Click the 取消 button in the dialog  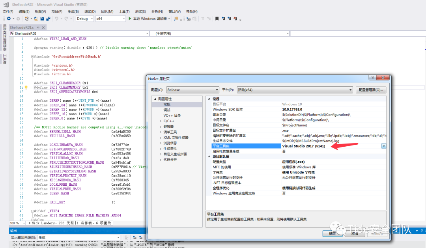(355, 233)
